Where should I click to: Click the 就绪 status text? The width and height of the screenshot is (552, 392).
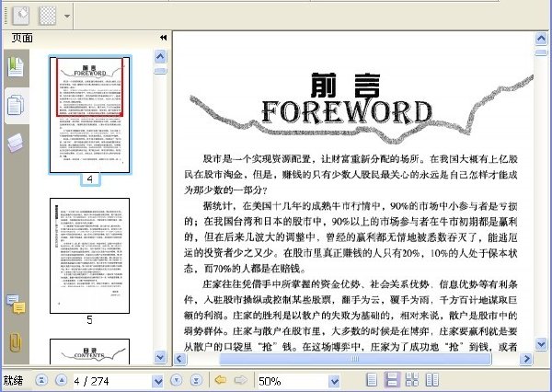pos(13,380)
